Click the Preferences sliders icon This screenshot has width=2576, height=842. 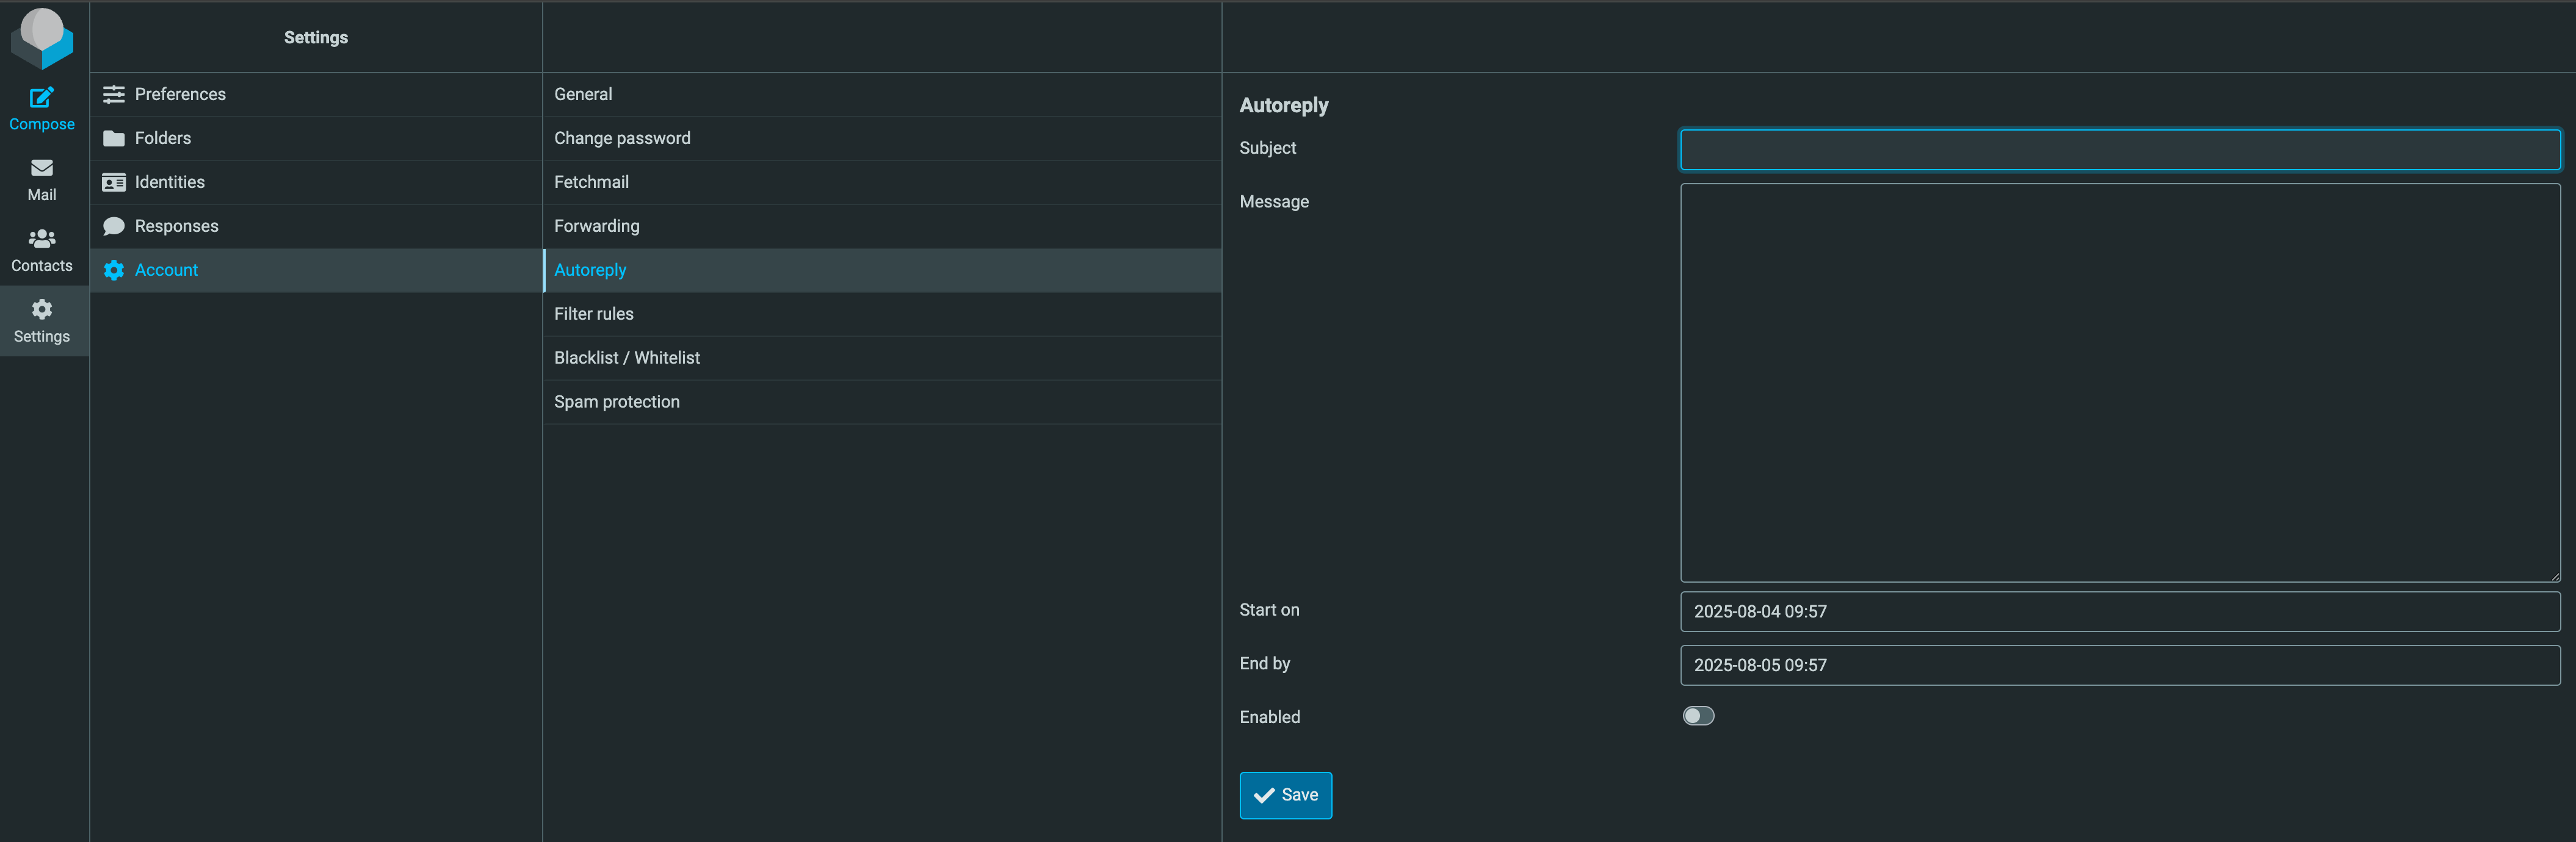(114, 94)
